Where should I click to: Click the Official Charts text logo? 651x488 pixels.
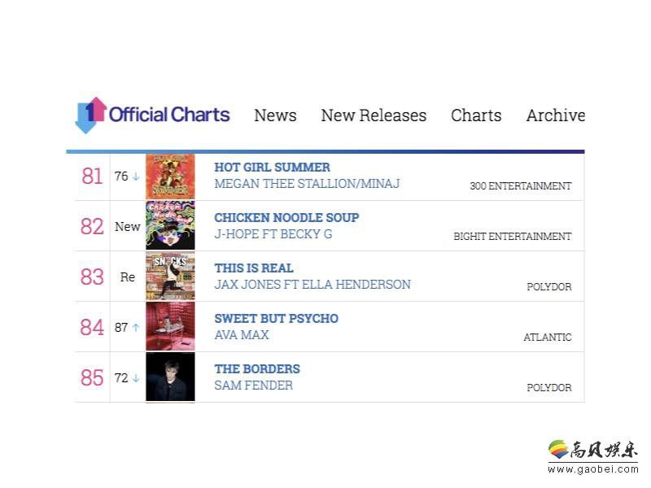[x=169, y=115]
